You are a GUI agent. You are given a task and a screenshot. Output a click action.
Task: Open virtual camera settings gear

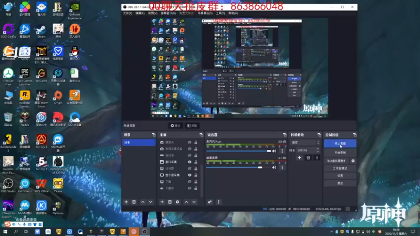[x=353, y=161]
